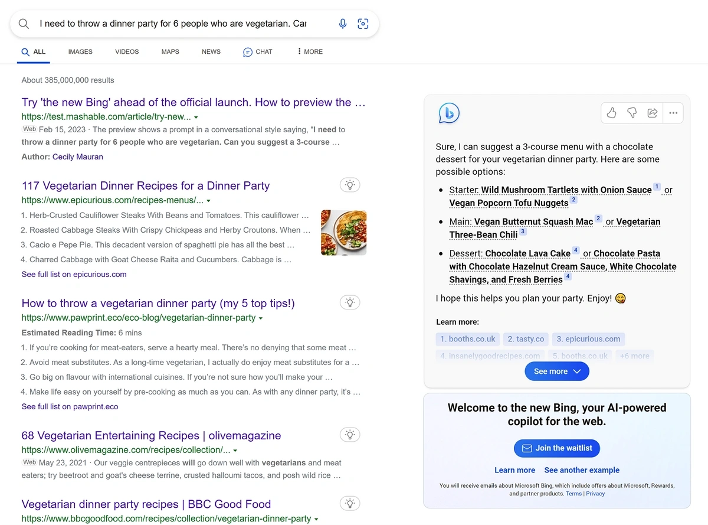Open 117 Vegetarian Dinner Recipes result

(145, 185)
